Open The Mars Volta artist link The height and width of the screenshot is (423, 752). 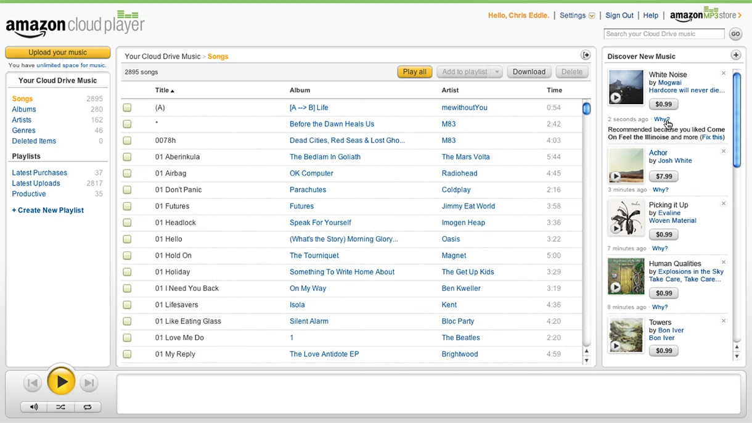point(465,157)
